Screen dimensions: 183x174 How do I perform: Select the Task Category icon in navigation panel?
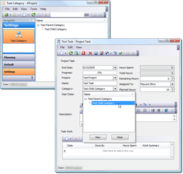pyautogui.click(x=19, y=36)
